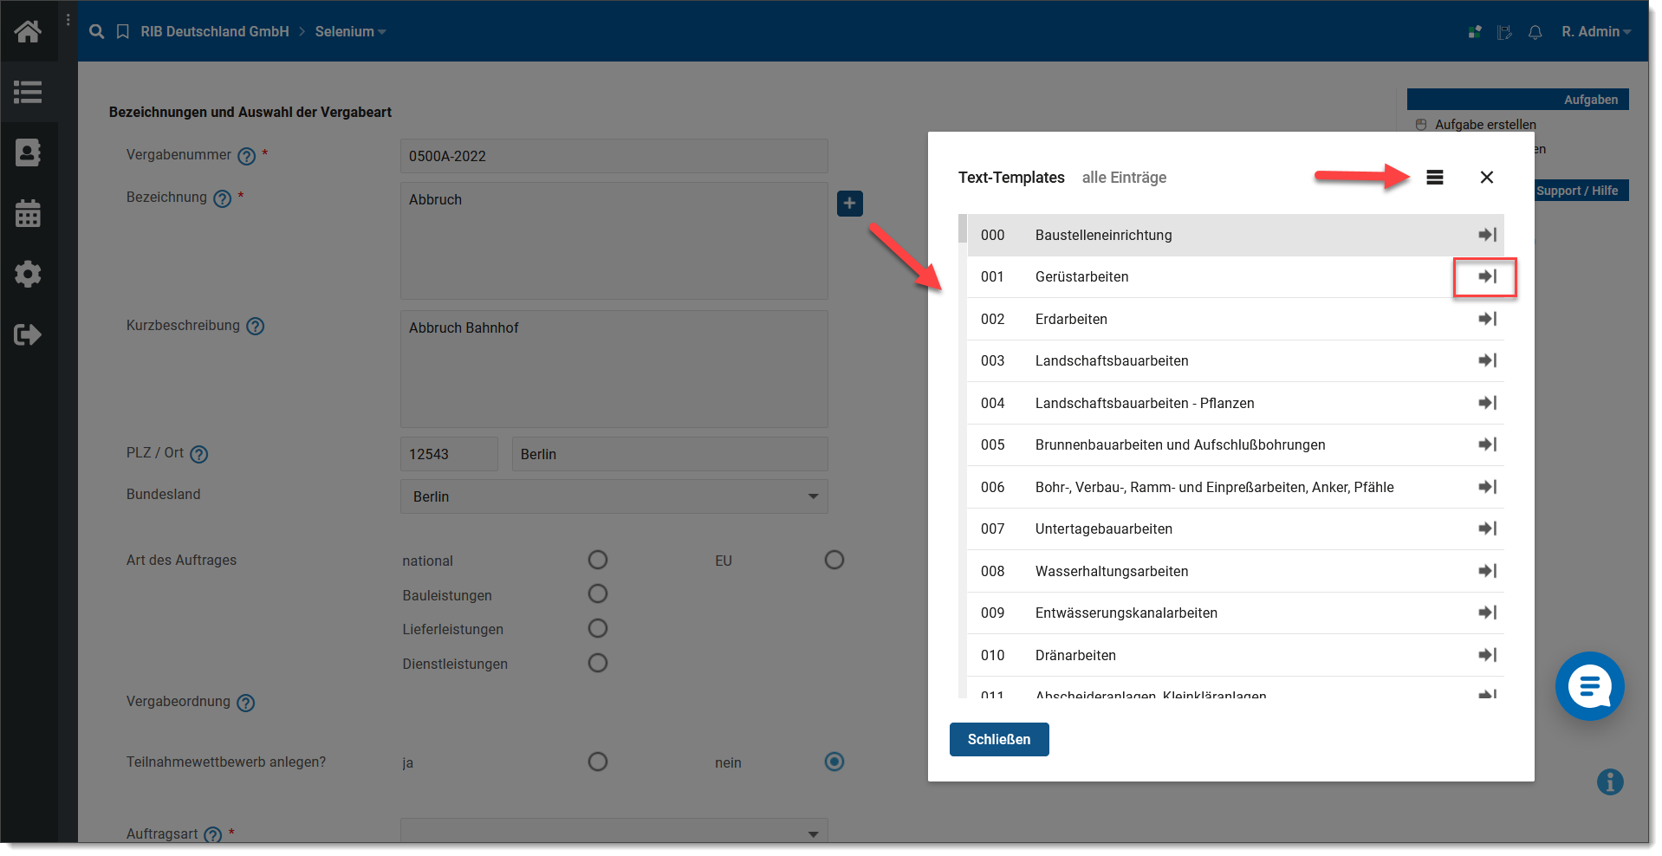Click into the PLZ field with 12543
Viewport: 1662px width, 856px height.
[x=449, y=454]
